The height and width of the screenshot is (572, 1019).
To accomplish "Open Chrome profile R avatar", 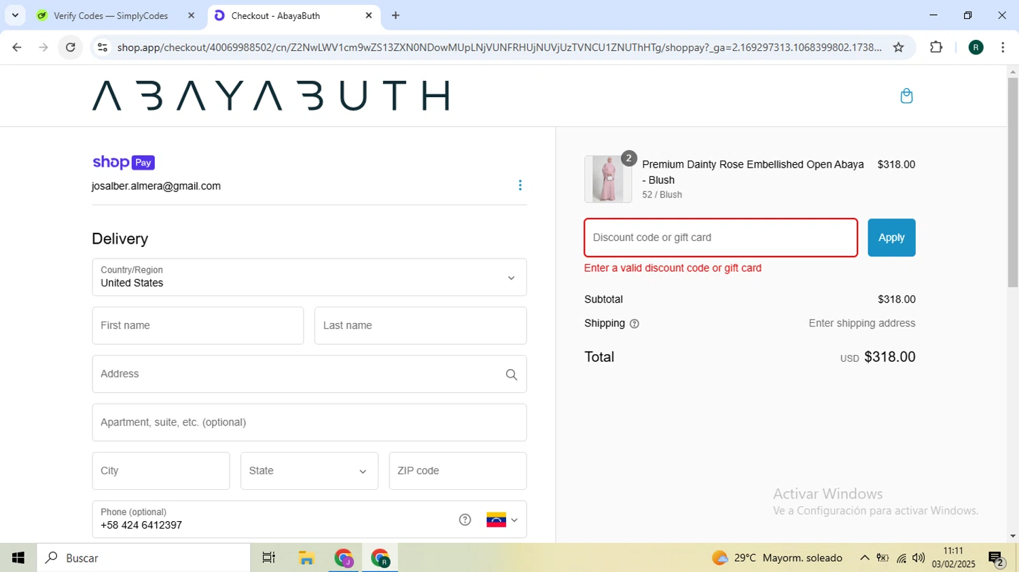I will [x=976, y=47].
